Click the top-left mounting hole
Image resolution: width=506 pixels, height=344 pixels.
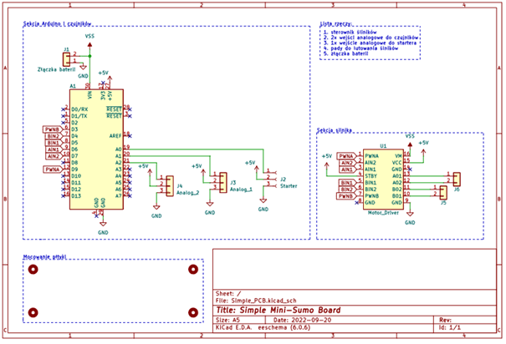33,270
